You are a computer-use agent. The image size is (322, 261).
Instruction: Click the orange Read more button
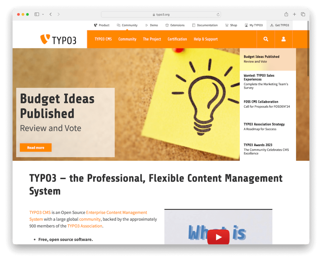tap(36, 147)
